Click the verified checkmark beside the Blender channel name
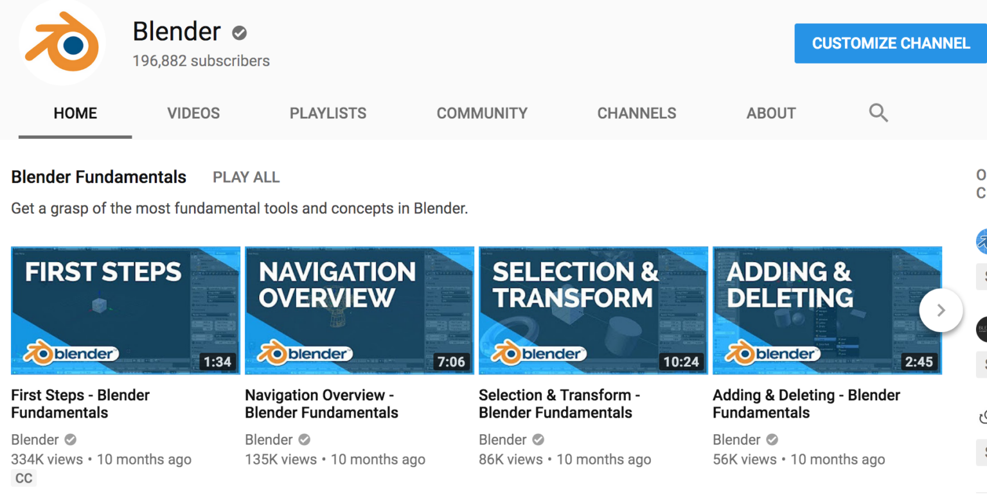 [x=240, y=33]
